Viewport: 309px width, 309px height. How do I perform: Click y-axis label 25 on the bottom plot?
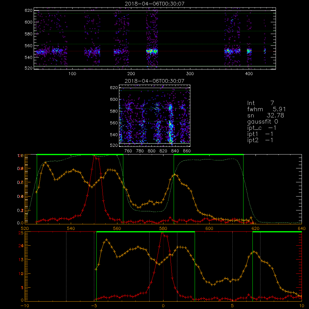[21, 233]
